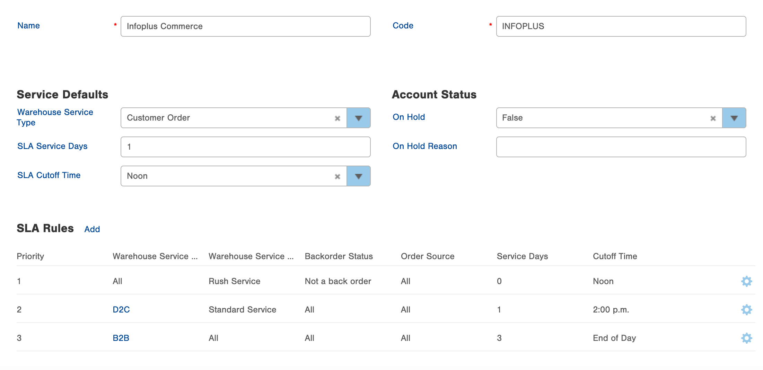Clear the SLA Cutoff Time Noon value
Viewport: 763px width, 370px height.
click(337, 176)
